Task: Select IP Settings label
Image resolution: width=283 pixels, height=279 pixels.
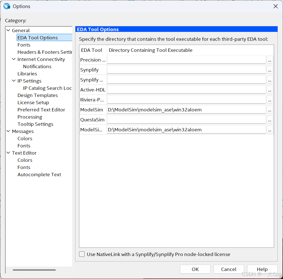Action: pos(29,81)
